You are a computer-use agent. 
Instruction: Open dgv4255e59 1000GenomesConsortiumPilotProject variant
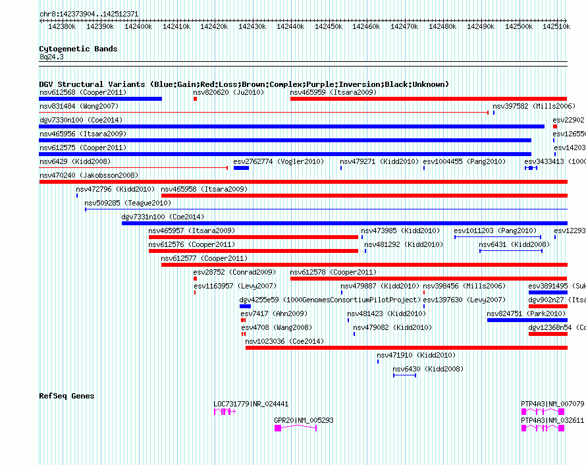[330, 300]
